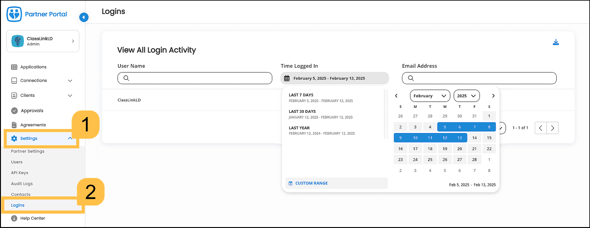Click the Custom Range button
Image resolution: width=590 pixels, height=228 pixels.
point(336,183)
